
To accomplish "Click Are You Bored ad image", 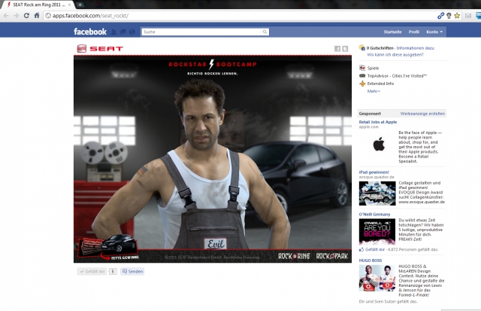I will coord(377,232).
